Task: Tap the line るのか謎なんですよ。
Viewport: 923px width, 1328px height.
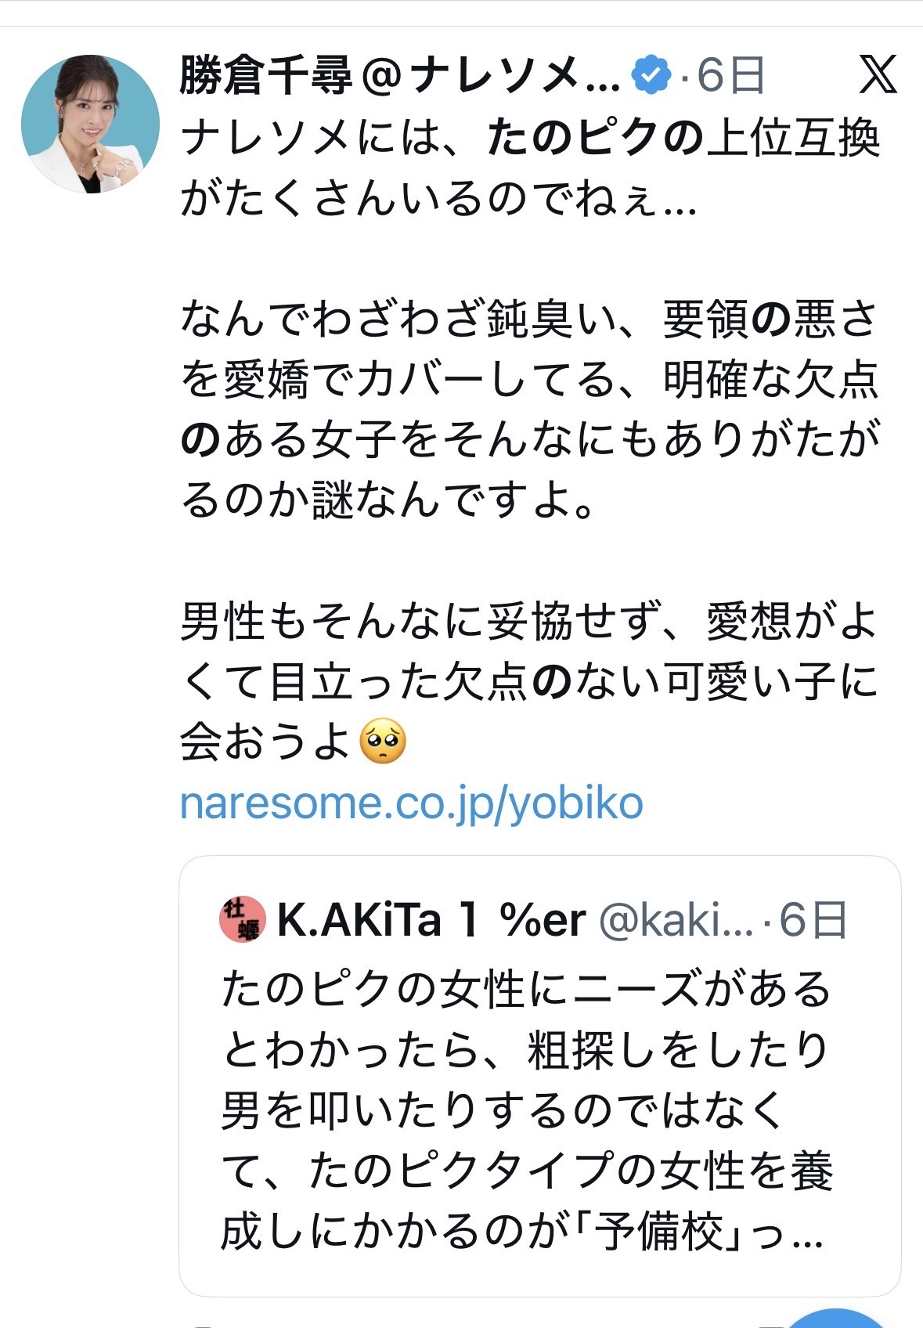Action: 388,500
